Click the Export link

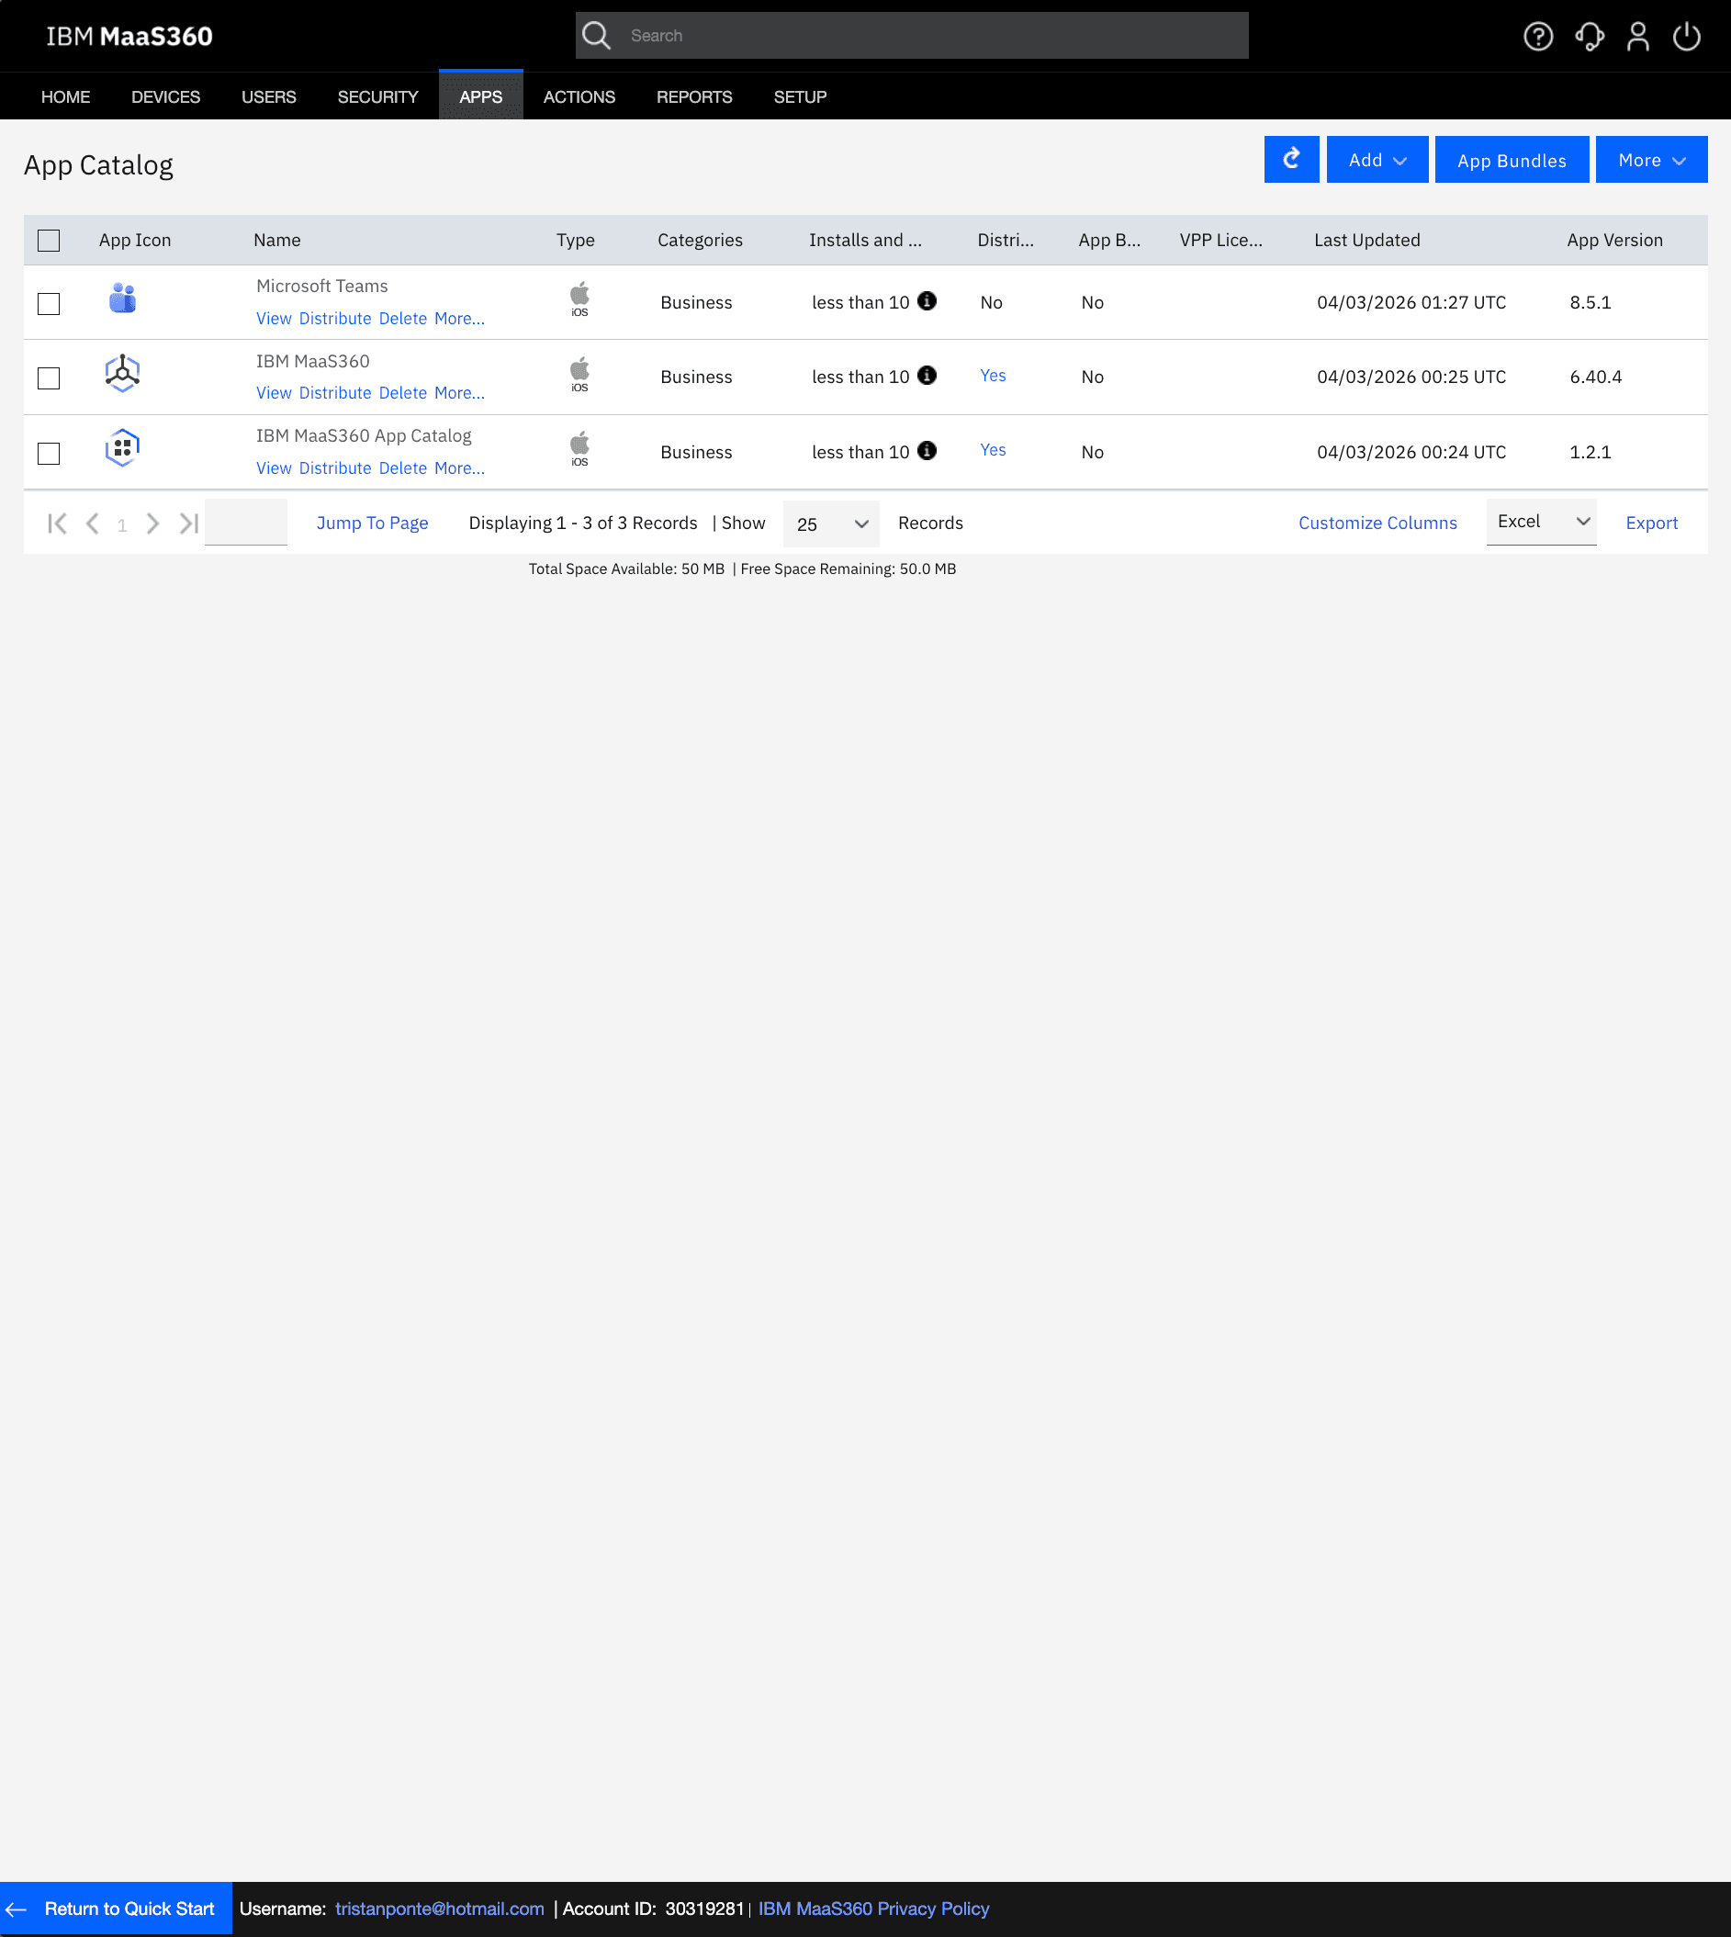click(1651, 523)
